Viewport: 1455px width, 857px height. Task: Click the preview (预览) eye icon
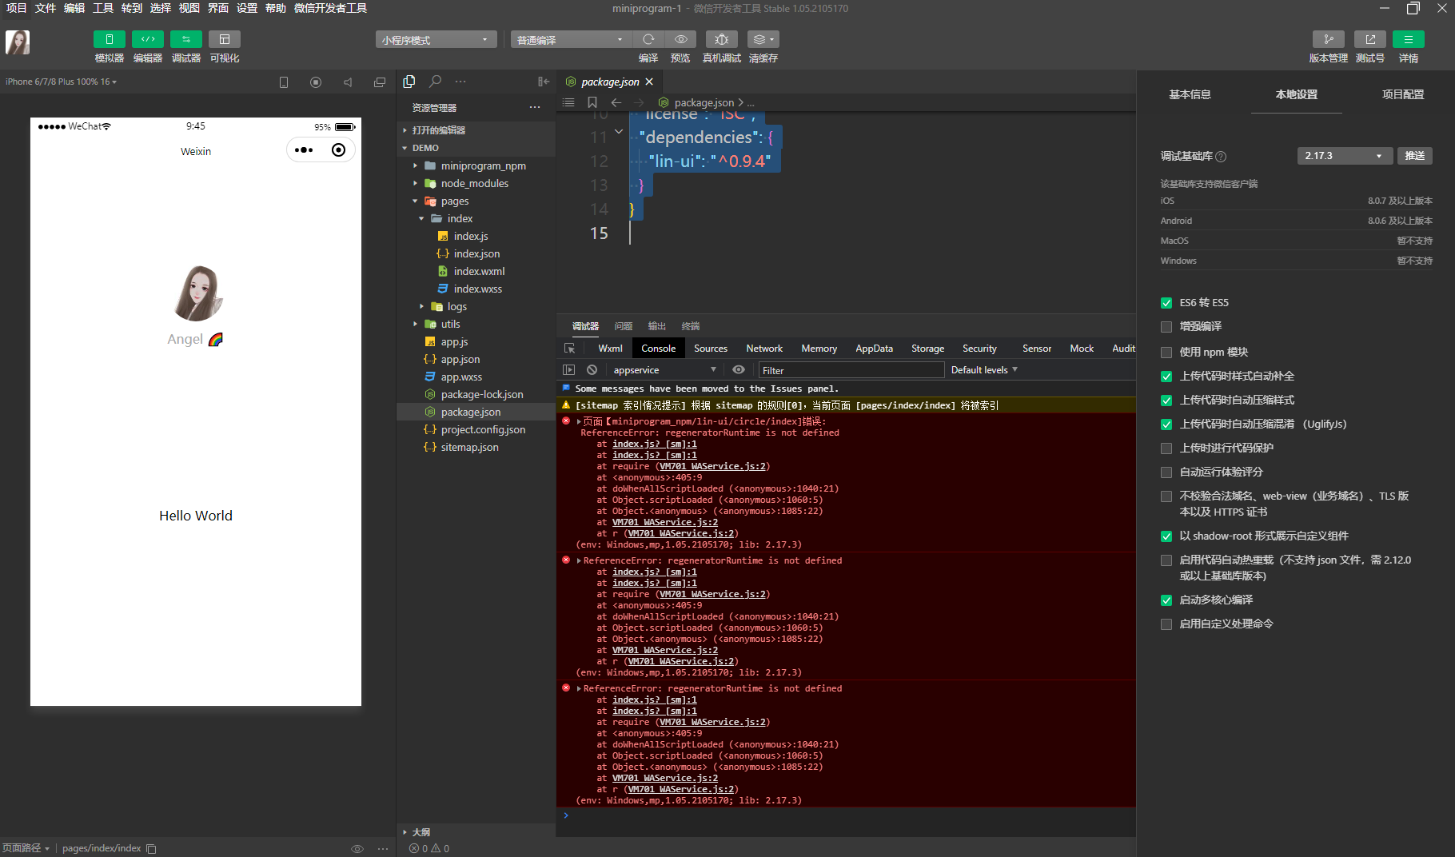point(680,39)
